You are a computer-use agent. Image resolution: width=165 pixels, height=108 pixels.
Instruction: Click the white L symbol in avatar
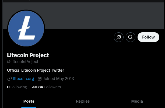pyautogui.click(x=27, y=28)
